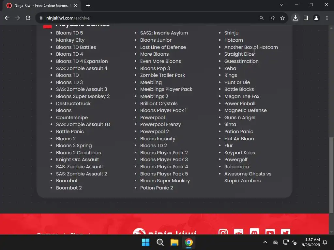Open Ninja Kiwi Twitter icon
This screenshot has height=250, width=334.
286,232
